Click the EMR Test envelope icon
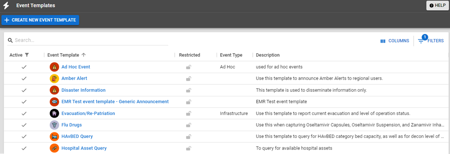The height and width of the screenshot is (154, 450). click(54, 102)
